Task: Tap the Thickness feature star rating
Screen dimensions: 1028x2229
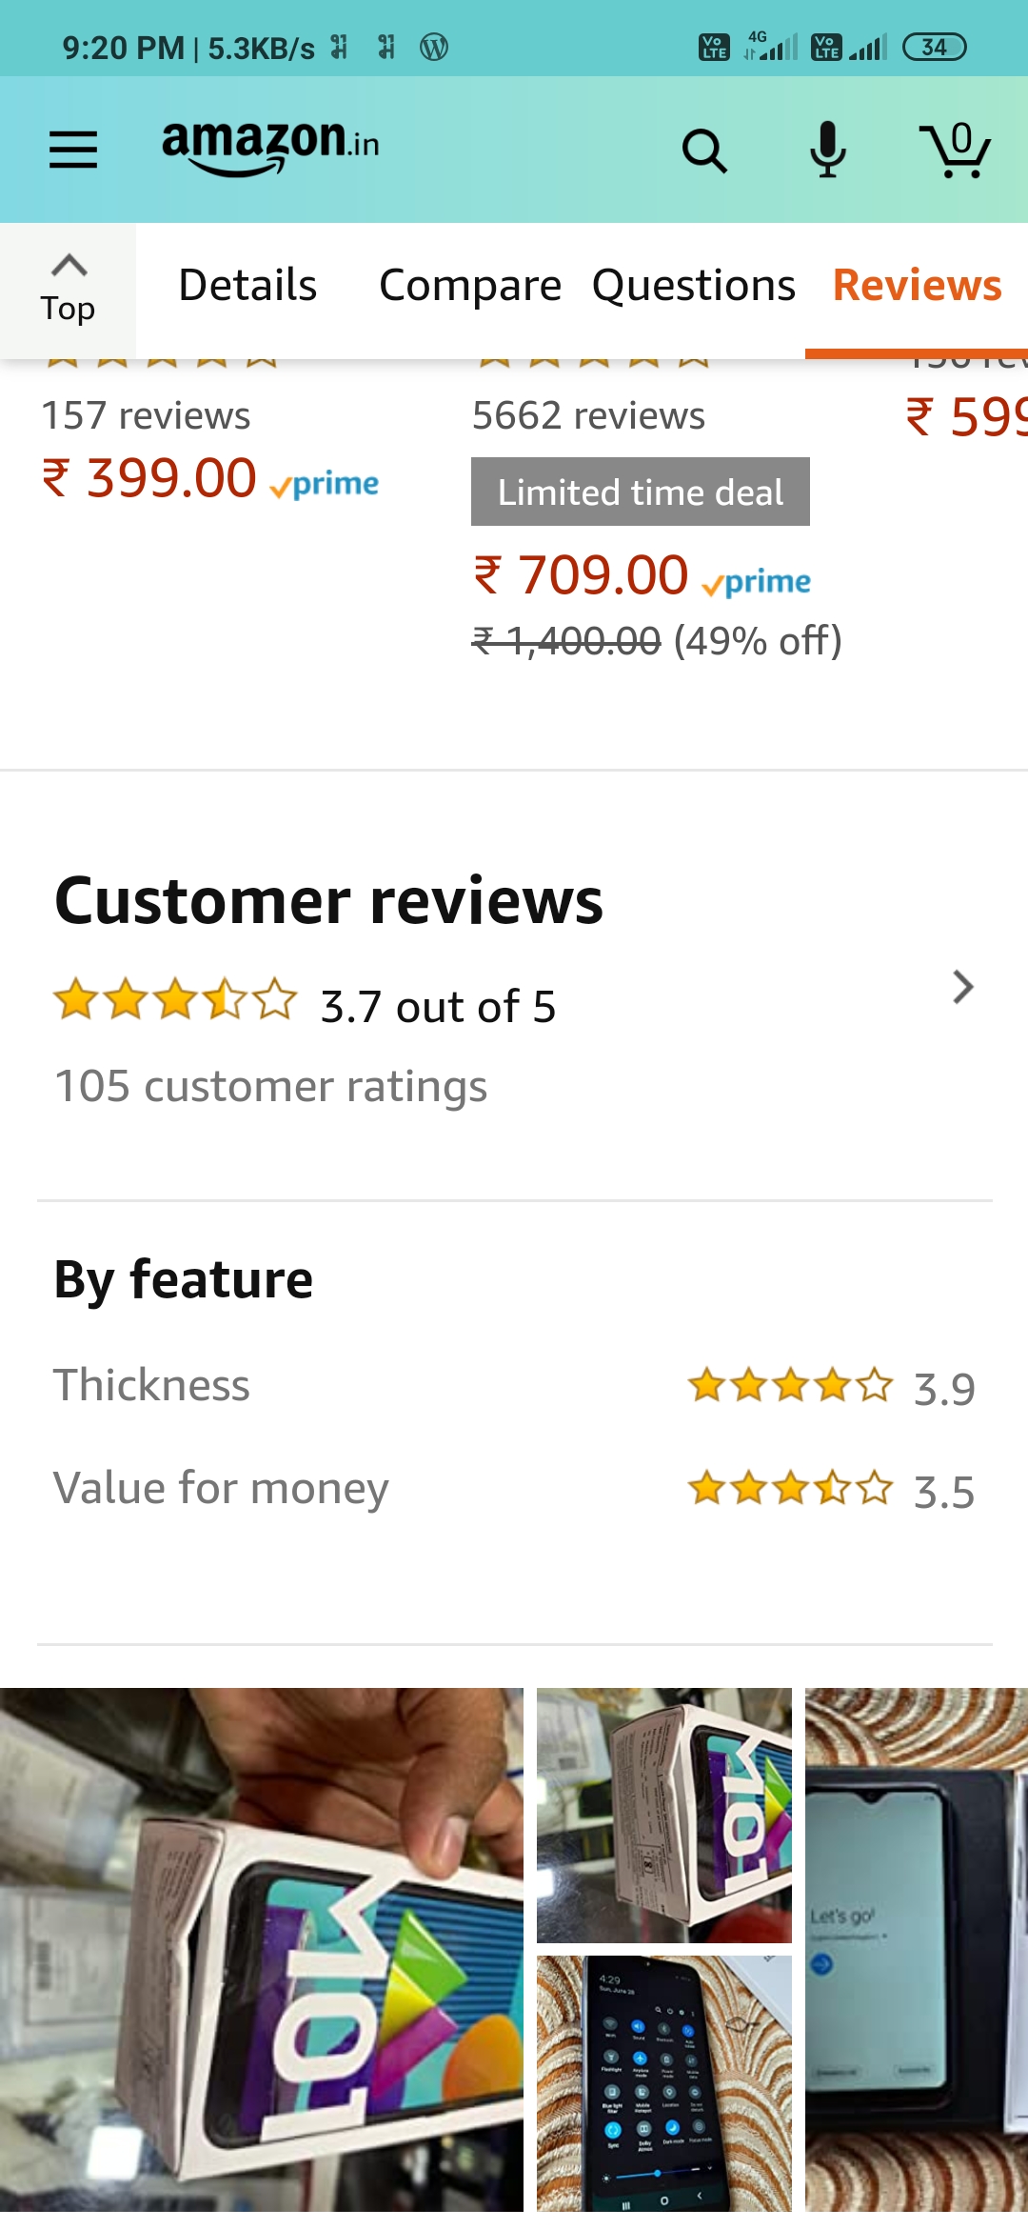Action: tap(790, 1386)
